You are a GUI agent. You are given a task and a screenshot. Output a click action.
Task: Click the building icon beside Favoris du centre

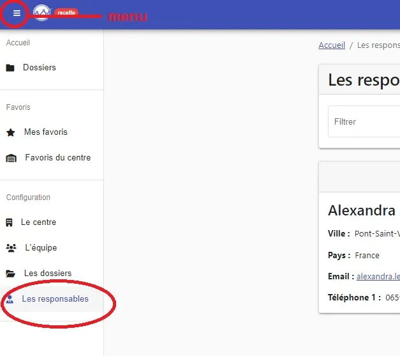click(x=11, y=159)
